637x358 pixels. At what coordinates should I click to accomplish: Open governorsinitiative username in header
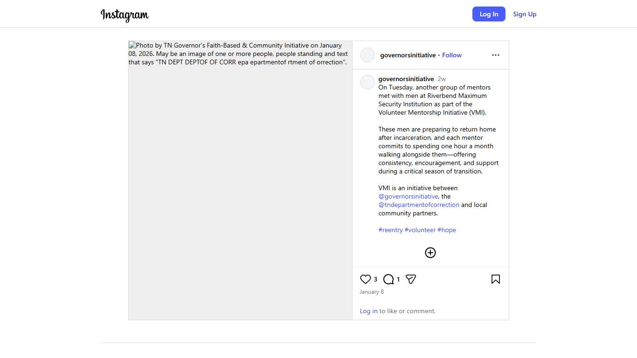tap(408, 55)
